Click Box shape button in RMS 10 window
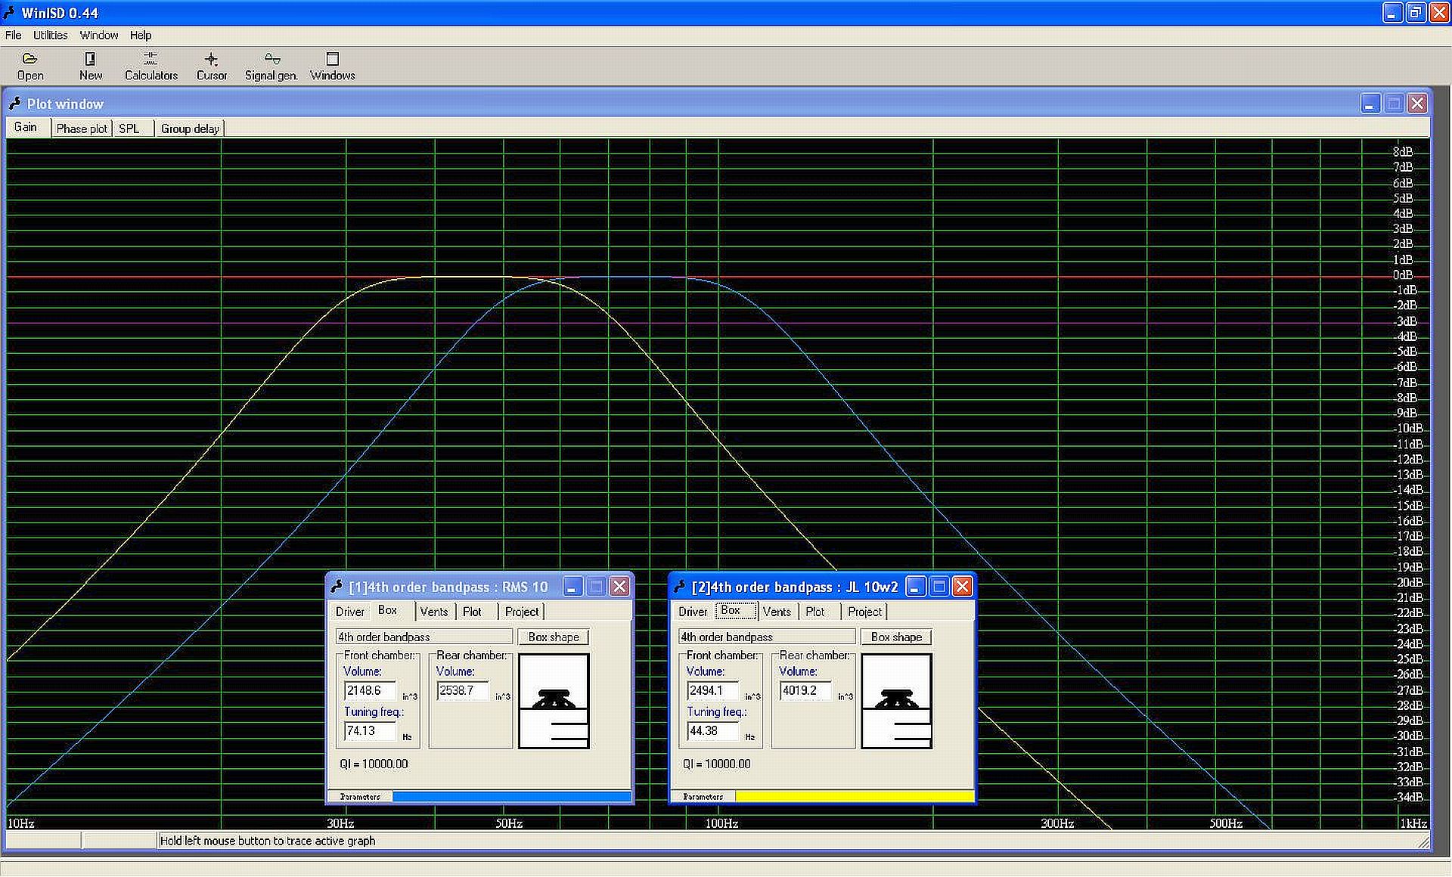Viewport: 1452px width, 877px height. [x=554, y=637]
